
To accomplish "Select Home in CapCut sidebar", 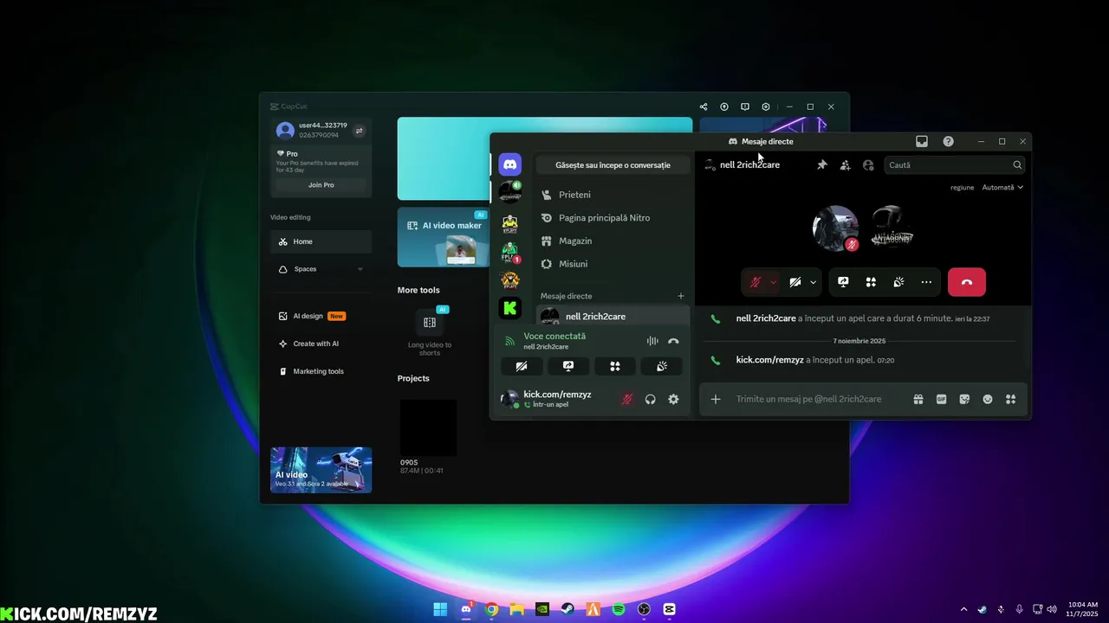I will tap(321, 241).
